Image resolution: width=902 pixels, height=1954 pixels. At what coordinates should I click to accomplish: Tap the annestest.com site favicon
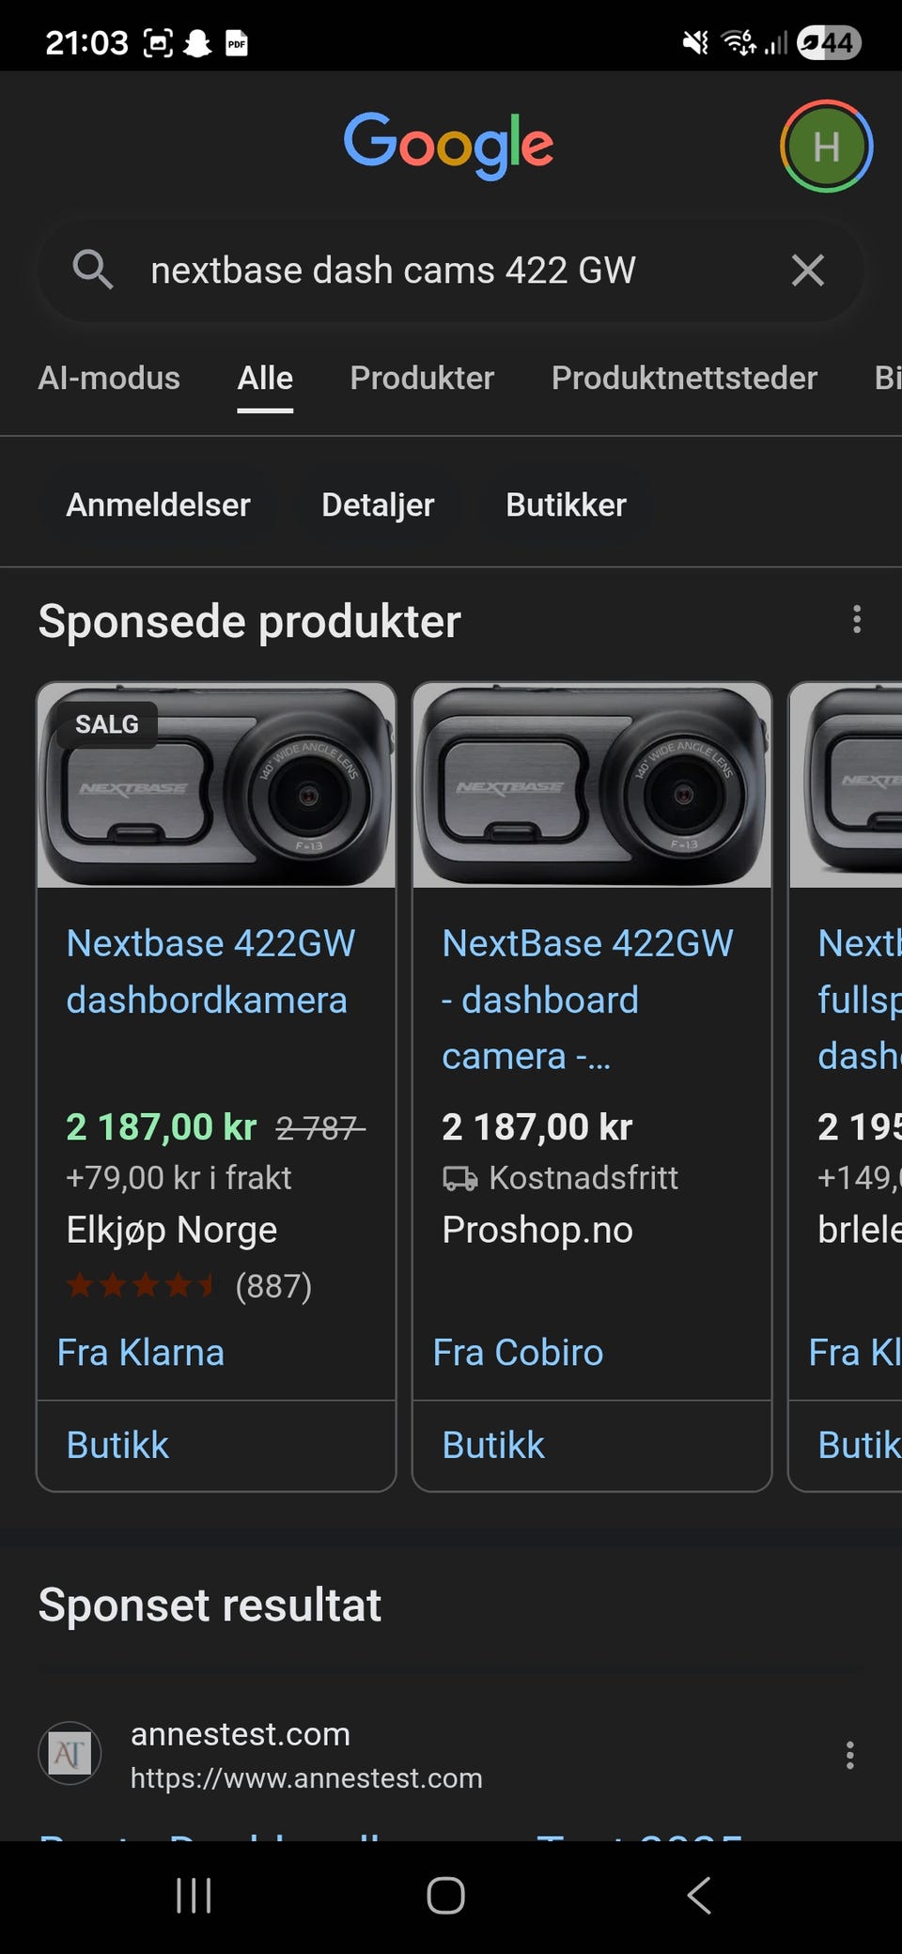point(70,1753)
